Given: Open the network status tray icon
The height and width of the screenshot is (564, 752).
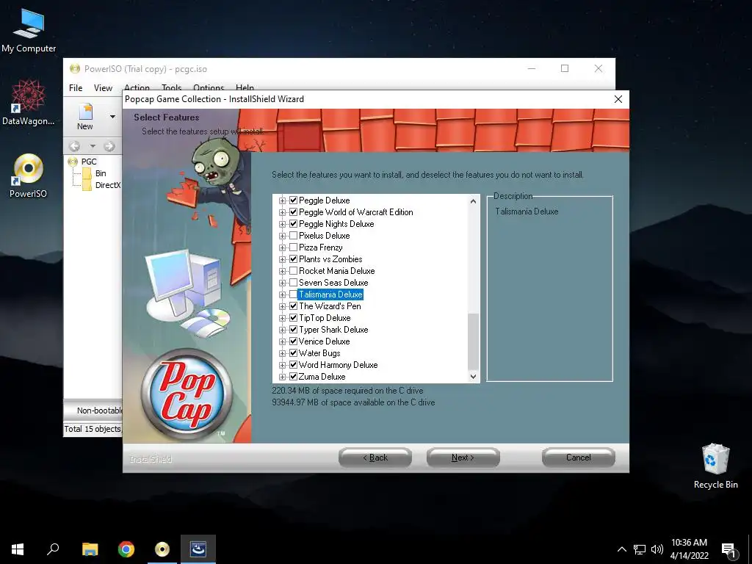Looking at the screenshot, I should [x=640, y=549].
